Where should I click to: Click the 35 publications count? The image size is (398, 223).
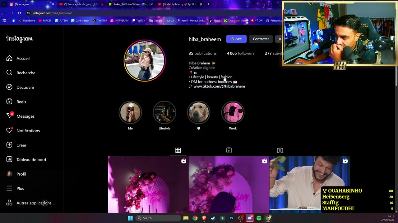coord(202,53)
